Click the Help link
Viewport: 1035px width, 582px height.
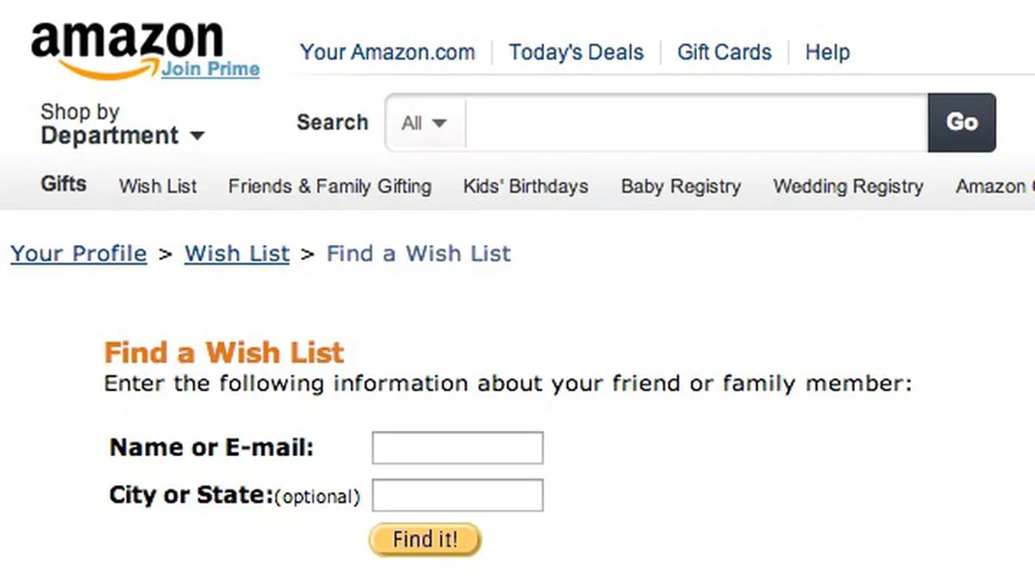[827, 52]
